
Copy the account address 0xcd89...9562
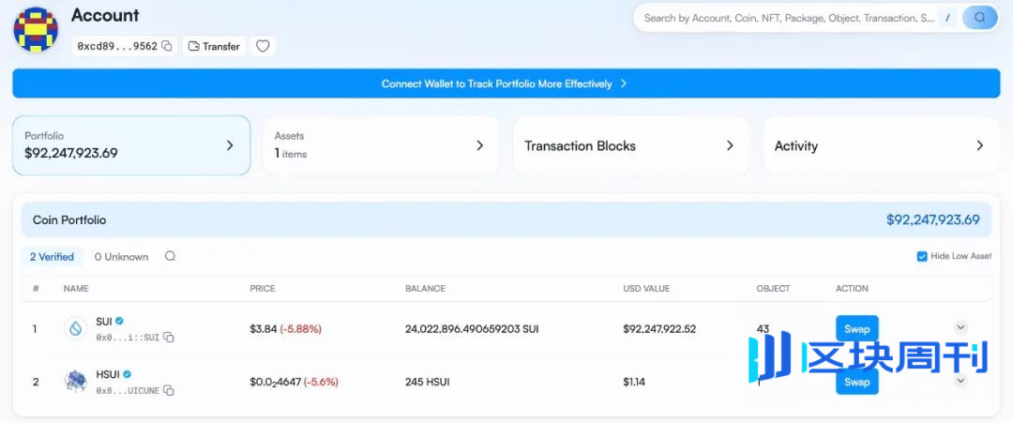[167, 46]
